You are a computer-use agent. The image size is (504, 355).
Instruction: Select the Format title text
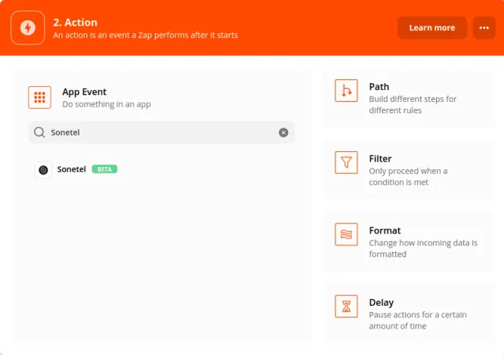pyautogui.click(x=385, y=230)
